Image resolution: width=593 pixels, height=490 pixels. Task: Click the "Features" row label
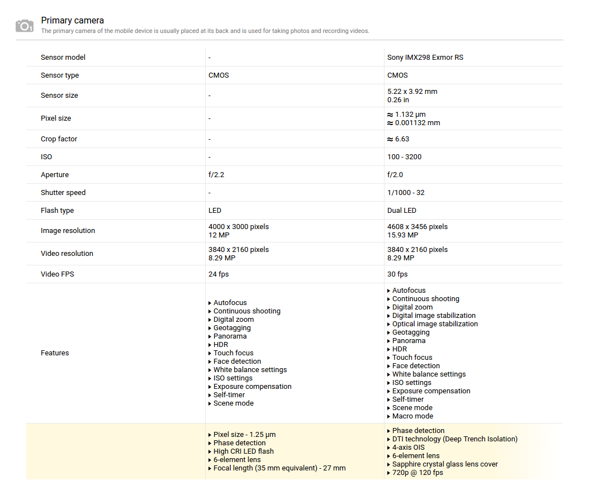click(x=55, y=353)
